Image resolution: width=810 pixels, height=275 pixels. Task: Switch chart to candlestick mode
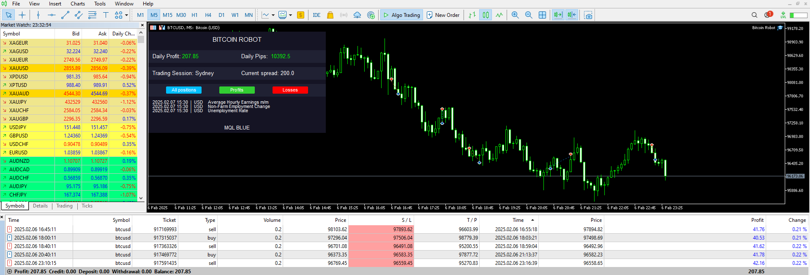[486, 15]
